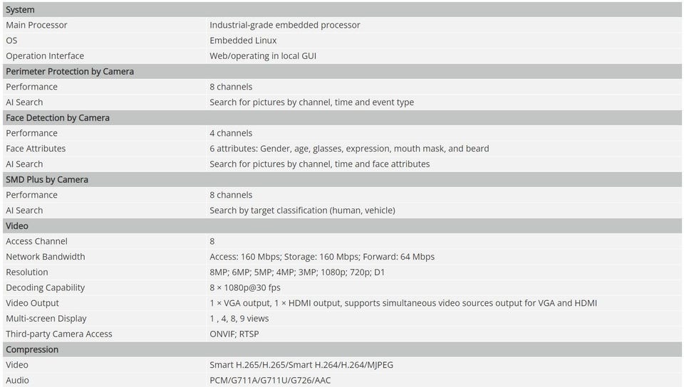
Task: Select the Access Channel row label
Action: click(x=36, y=242)
